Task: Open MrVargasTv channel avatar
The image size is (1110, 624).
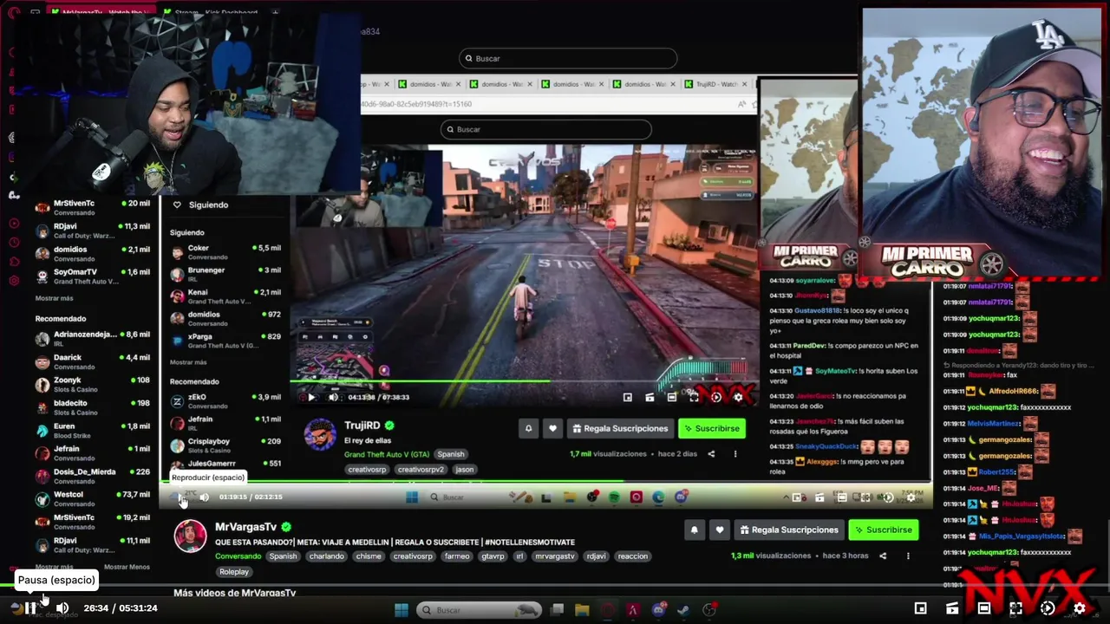Action: click(191, 536)
